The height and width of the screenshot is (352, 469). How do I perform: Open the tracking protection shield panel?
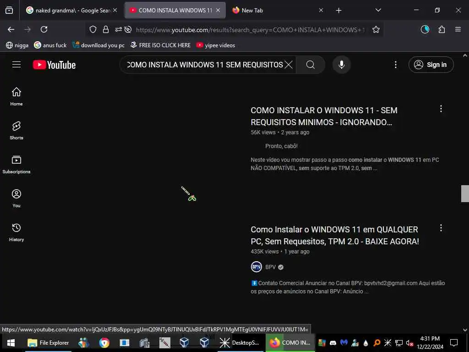click(x=93, y=29)
